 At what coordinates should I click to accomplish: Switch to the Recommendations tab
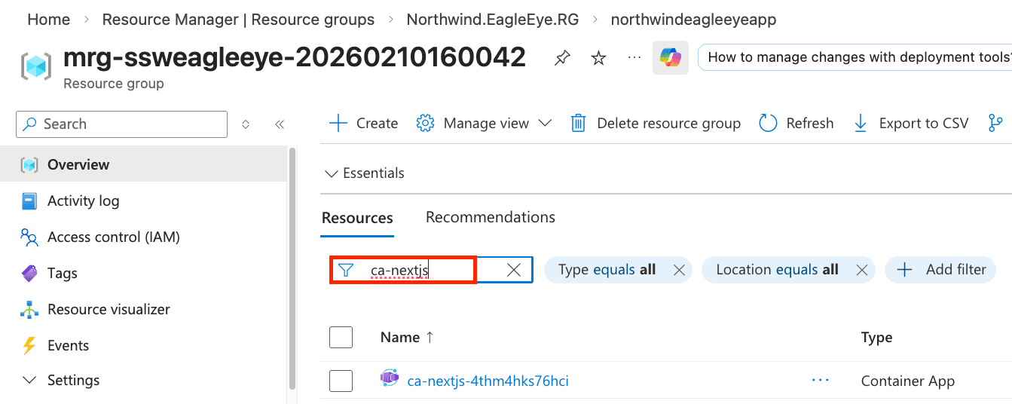(x=490, y=217)
